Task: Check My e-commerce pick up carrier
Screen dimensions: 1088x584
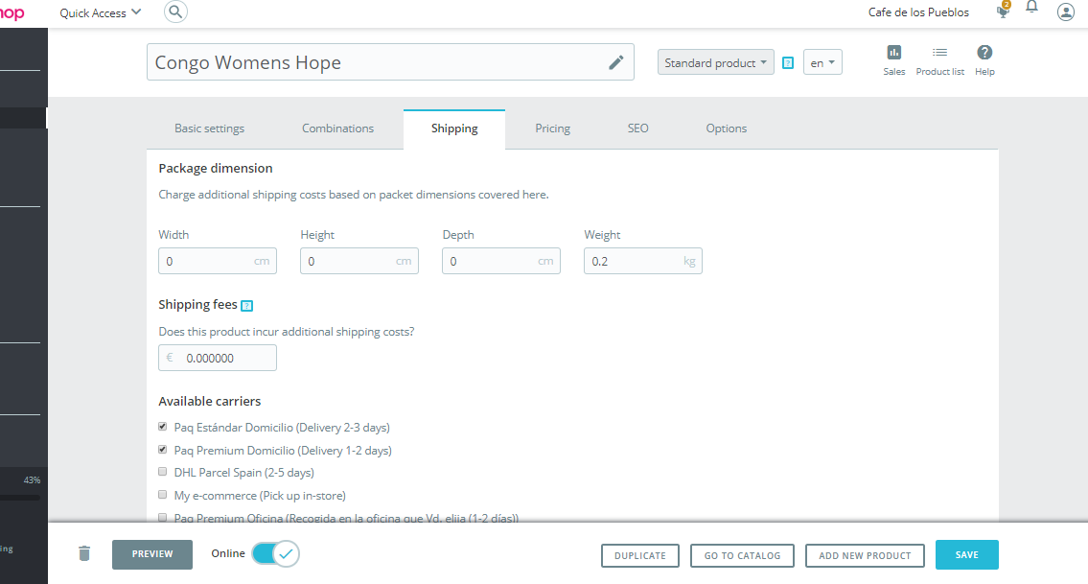Action: 162,495
